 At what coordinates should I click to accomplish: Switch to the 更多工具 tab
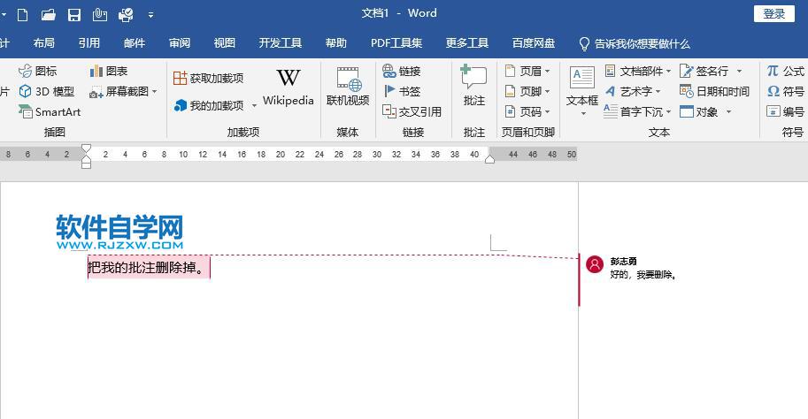tap(467, 43)
